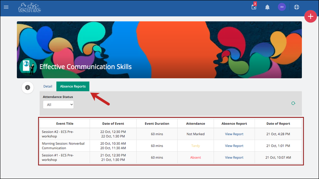
Task: Click the Event Duration column header
Action: tap(157, 124)
